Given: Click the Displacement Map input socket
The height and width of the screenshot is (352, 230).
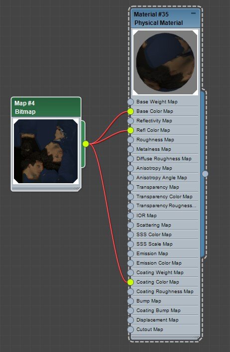Looking at the screenshot, I should (130, 320).
